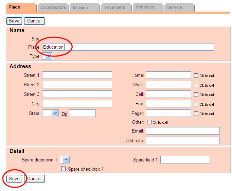Go to the Volunteers tab
The height and width of the screenshot is (191, 232).
coord(114,7)
